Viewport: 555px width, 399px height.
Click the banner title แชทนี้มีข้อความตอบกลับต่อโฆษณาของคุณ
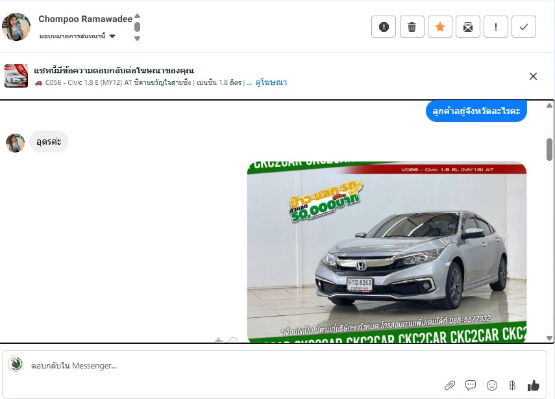(114, 70)
